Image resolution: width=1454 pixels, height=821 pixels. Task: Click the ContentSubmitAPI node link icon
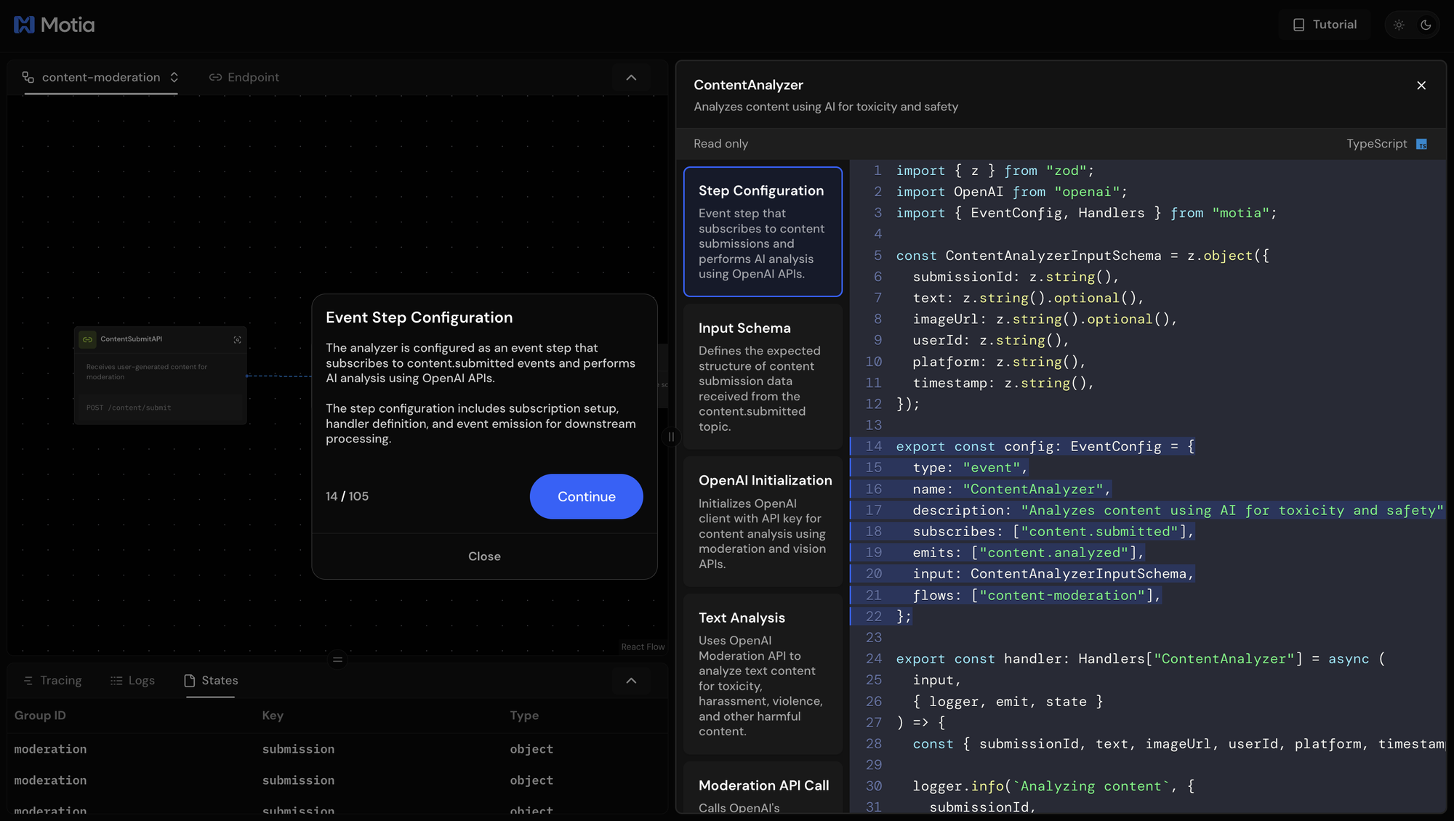pyautogui.click(x=87, y=339)
